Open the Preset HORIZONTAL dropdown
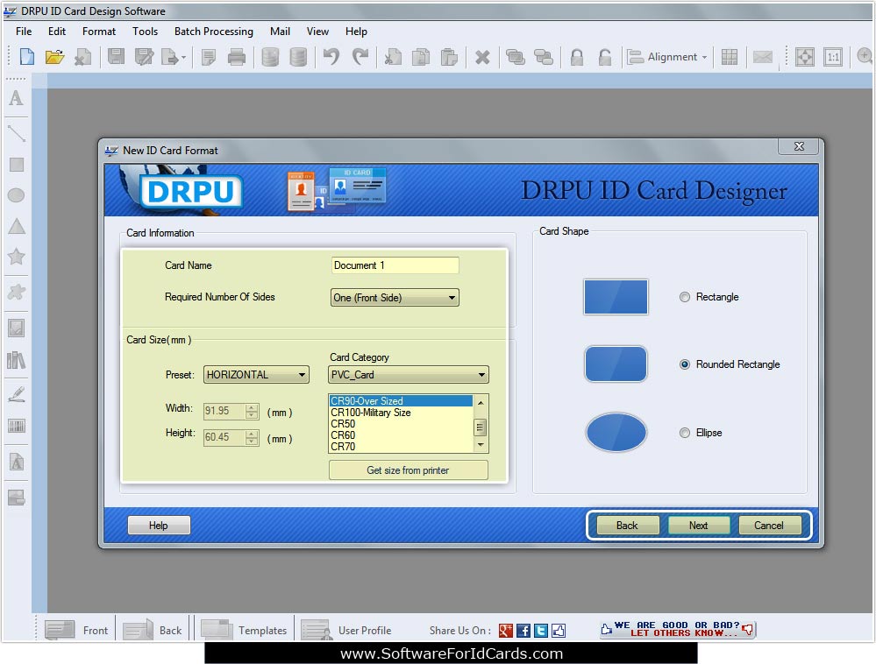Image resolution: width=876 pixels, height=664 pixels. [x=256, y=374]
